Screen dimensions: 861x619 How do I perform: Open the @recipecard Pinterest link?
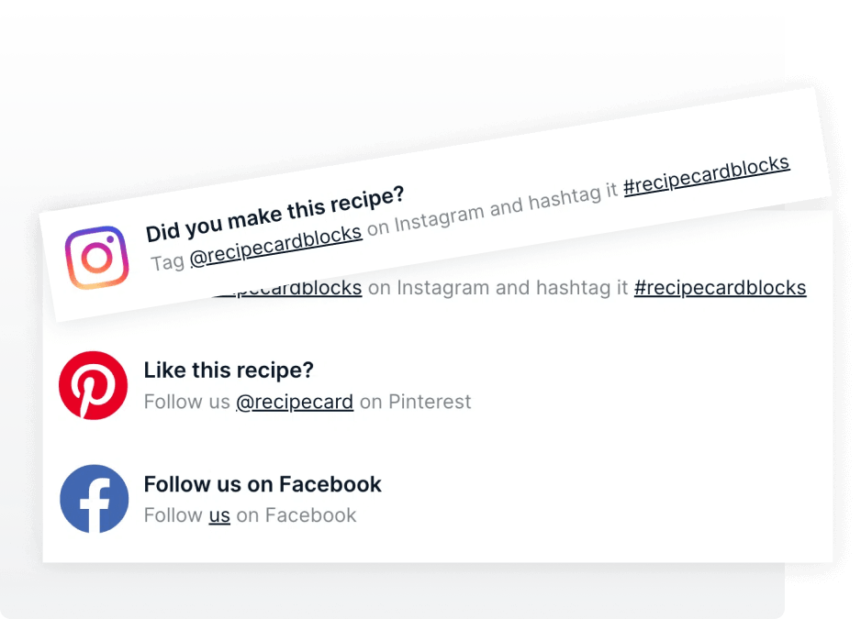(x=294, y=402)
